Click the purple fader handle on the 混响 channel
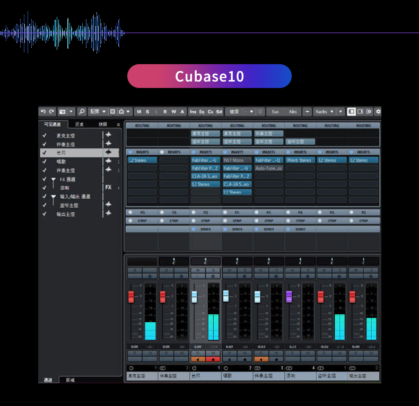The image size is (419, 406). pyautogui.click(x=289, y=297)
